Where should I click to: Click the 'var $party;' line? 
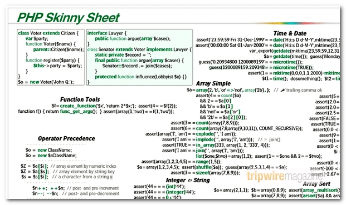[x=37, y=39]
